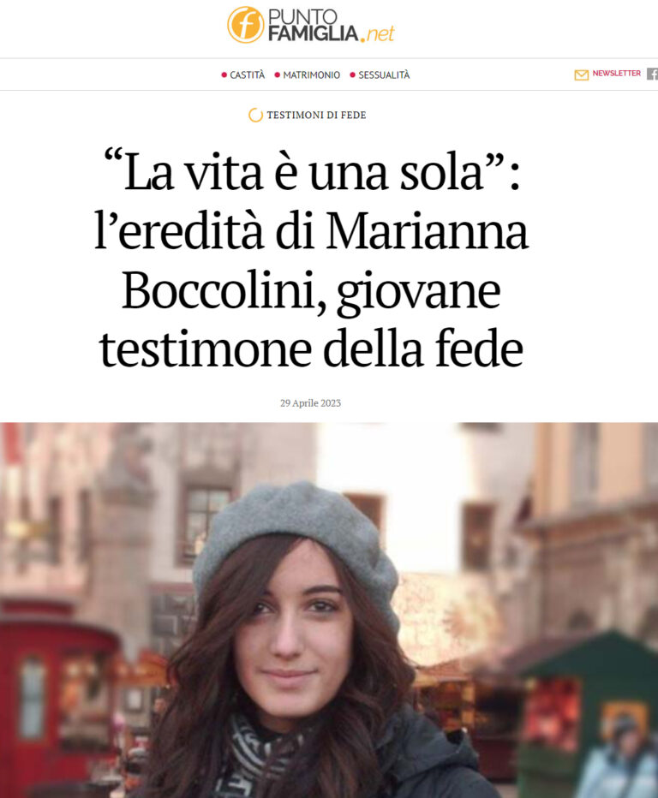Click the article date 29 Aprile 2023
Viewport: 658px width, 798px height.
tap(310, 402)
